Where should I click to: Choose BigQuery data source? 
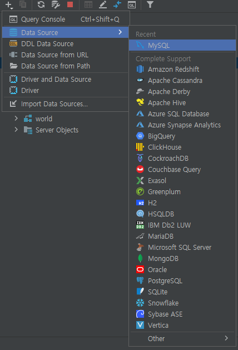[182, 136]
